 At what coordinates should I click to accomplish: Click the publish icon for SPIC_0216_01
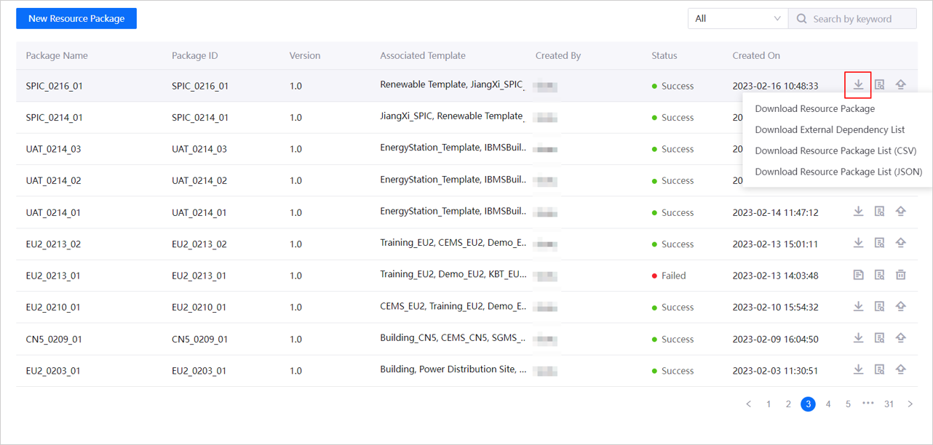[x=900, y=85]
